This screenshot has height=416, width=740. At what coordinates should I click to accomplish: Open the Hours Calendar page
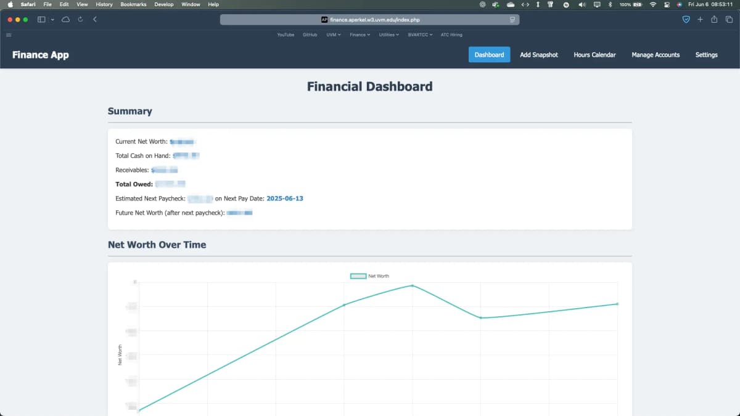click(594, 55)
